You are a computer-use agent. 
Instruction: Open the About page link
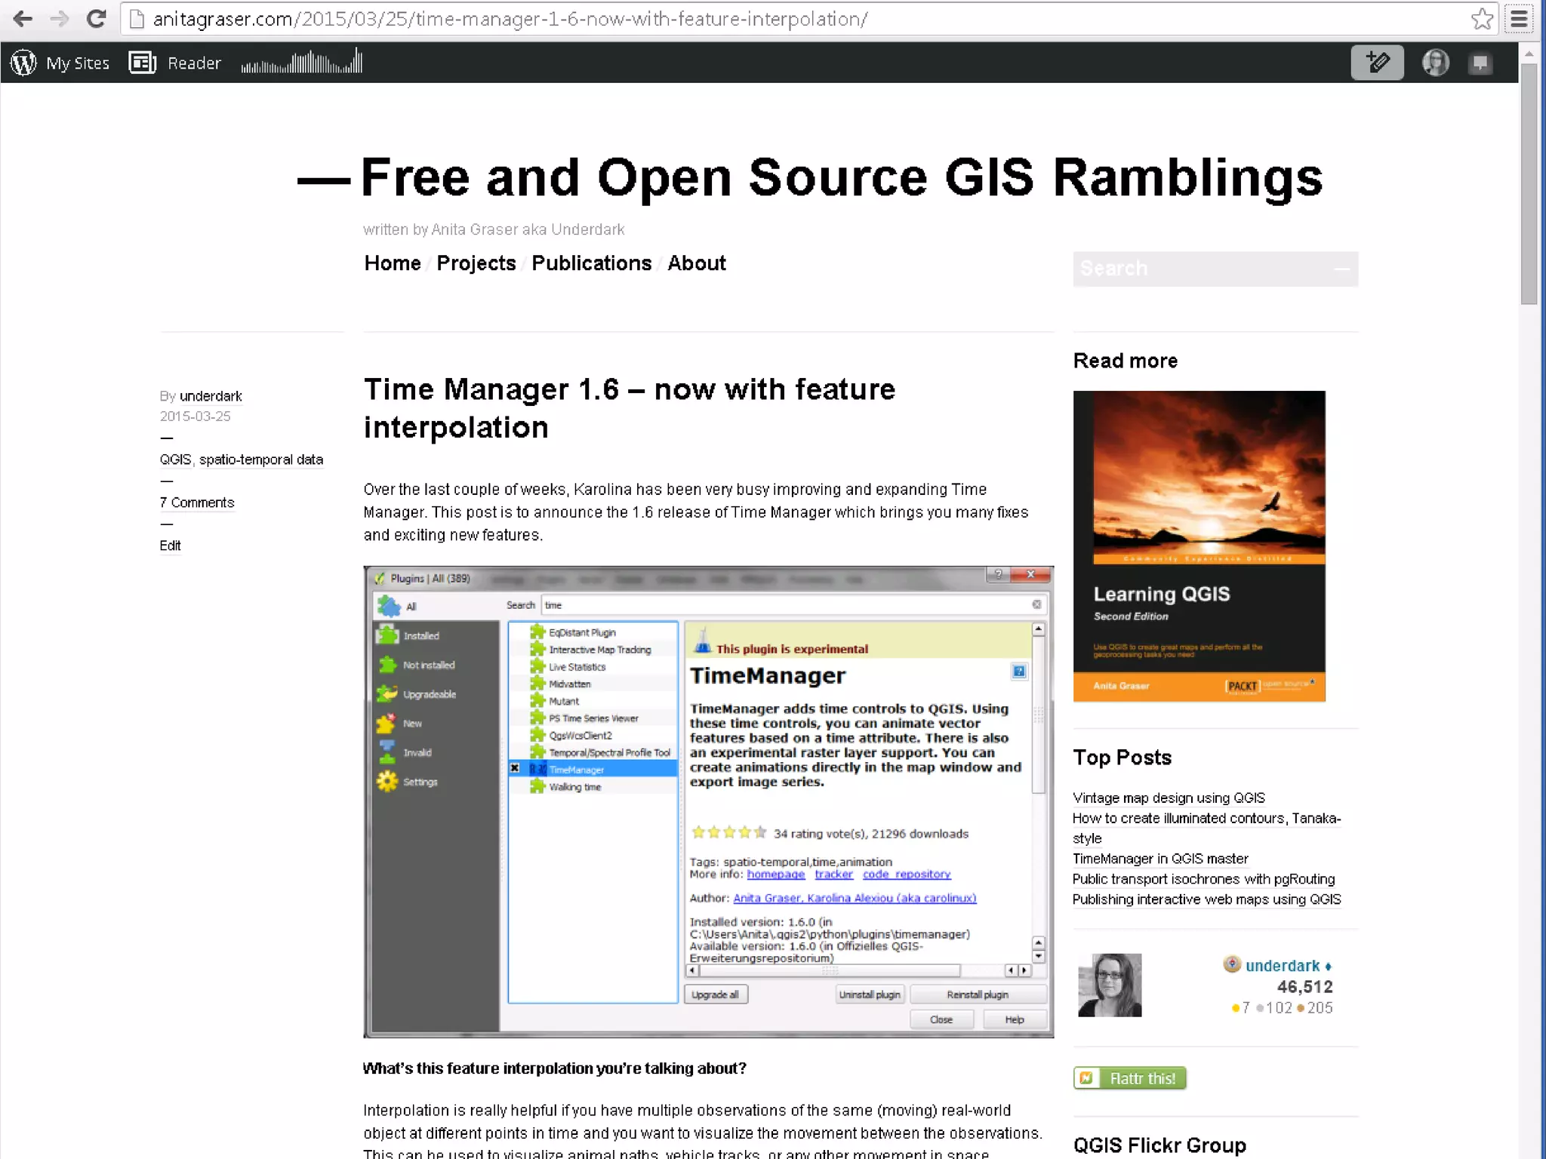click(696, 263)
